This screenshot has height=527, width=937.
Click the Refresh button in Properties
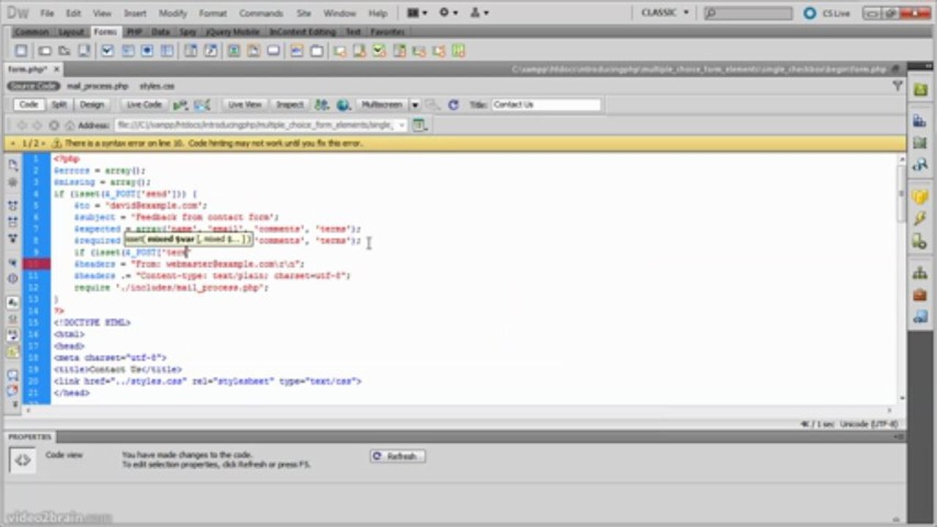(398, 456)
